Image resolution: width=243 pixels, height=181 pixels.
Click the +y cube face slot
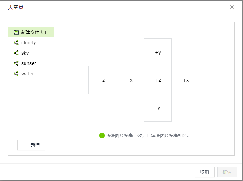pos(158,52)
